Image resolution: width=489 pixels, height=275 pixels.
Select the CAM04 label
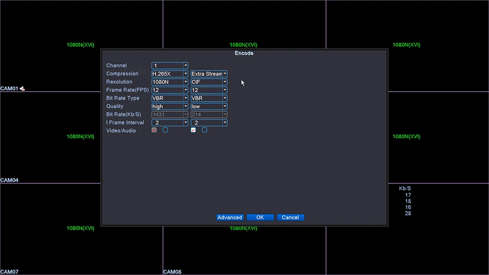click(x=9, y=180)
